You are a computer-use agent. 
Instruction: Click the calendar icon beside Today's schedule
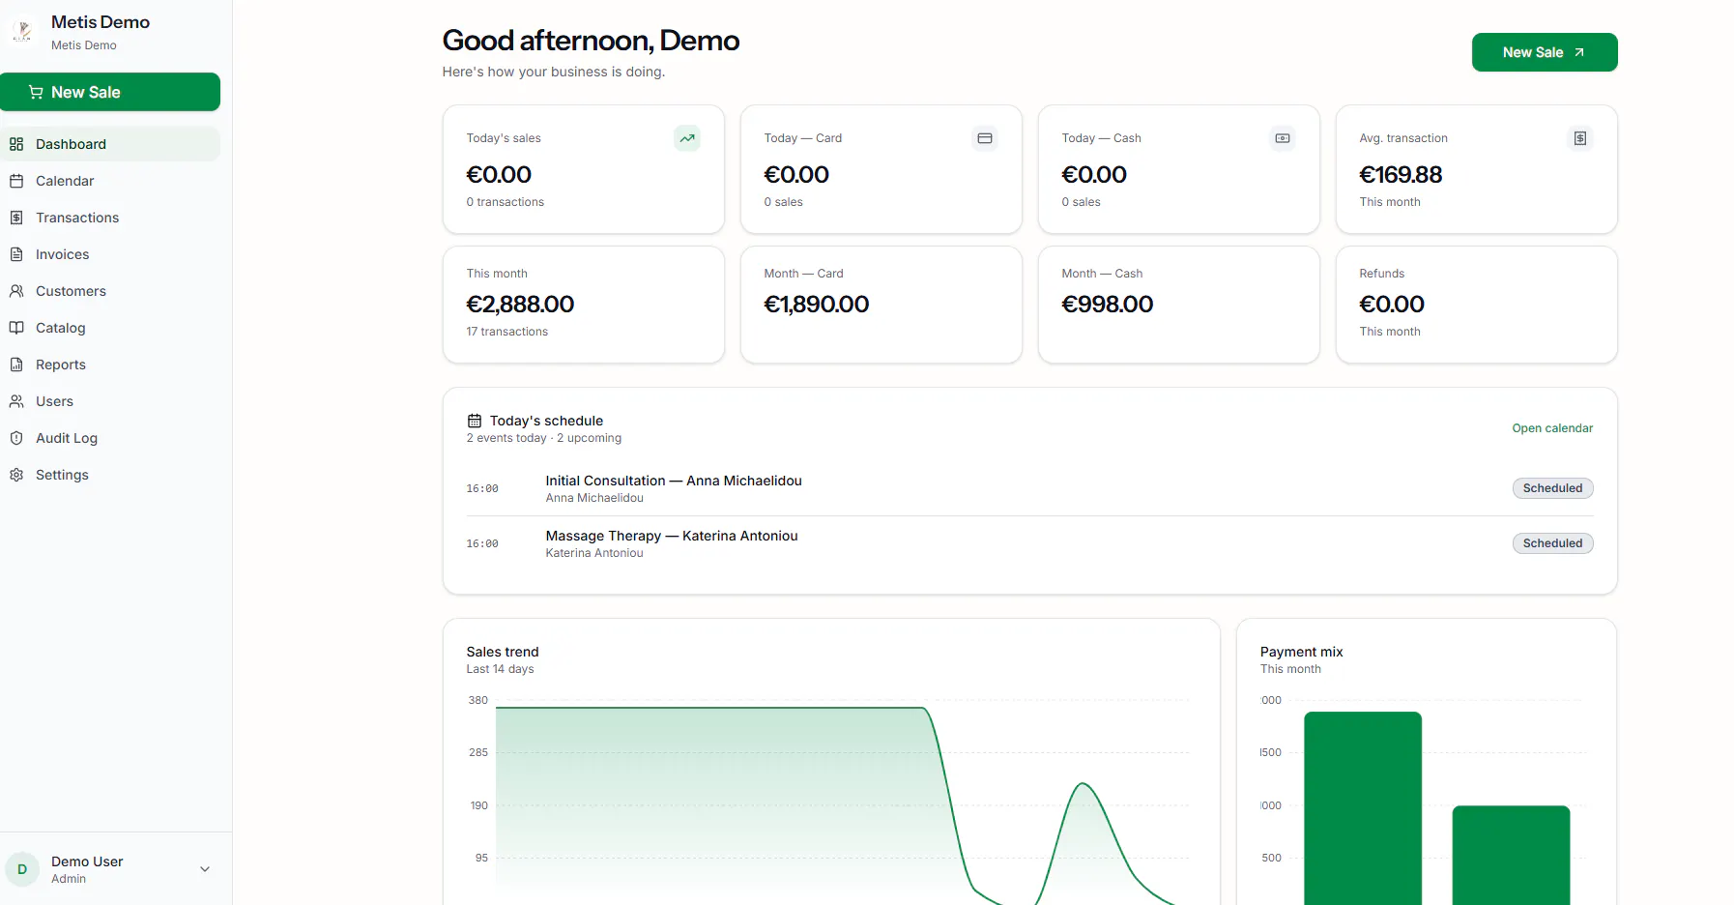pos(475,421)
